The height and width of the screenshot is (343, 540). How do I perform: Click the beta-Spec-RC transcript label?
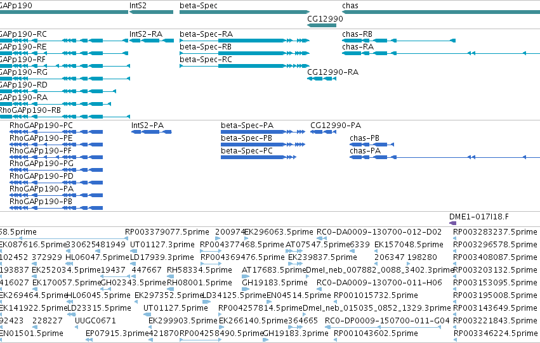[206, 60]
